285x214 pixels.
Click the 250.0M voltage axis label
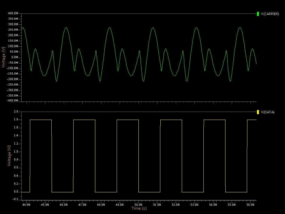13,30
